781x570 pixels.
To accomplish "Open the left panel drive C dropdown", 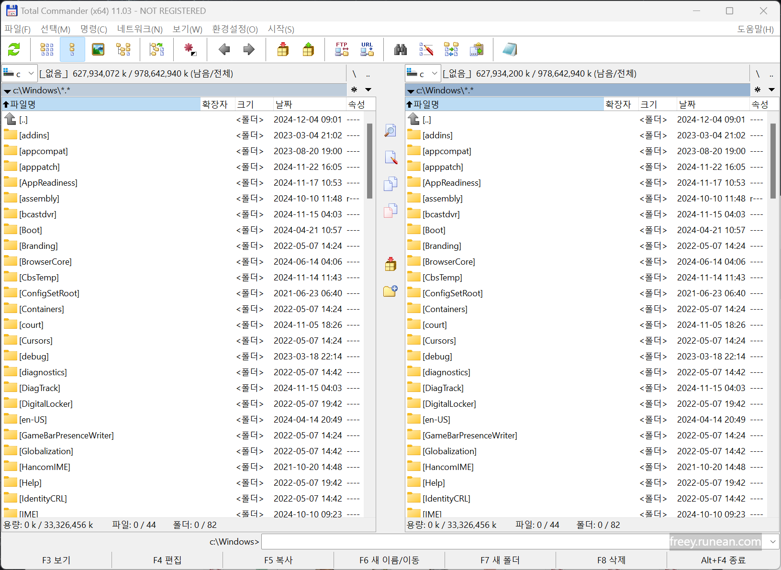I will (19, 73).
